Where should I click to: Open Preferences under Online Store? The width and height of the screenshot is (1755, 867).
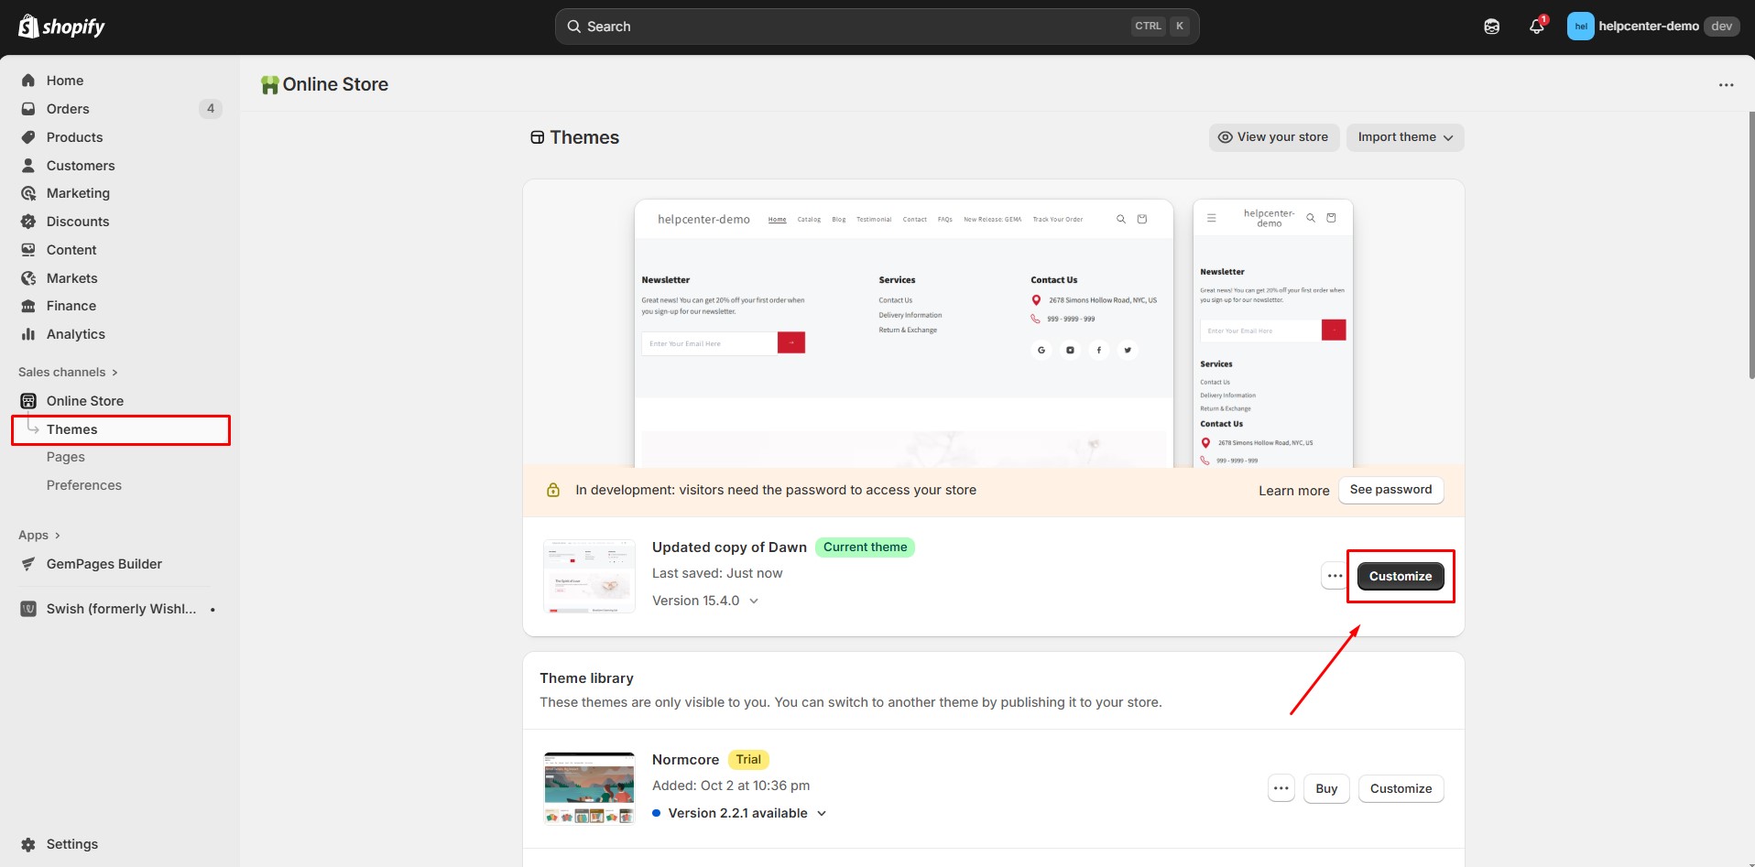[x=84, y=485]
